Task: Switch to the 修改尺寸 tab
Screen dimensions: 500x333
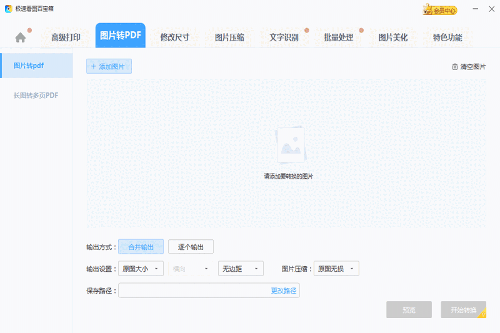Action: coord(175,37)
